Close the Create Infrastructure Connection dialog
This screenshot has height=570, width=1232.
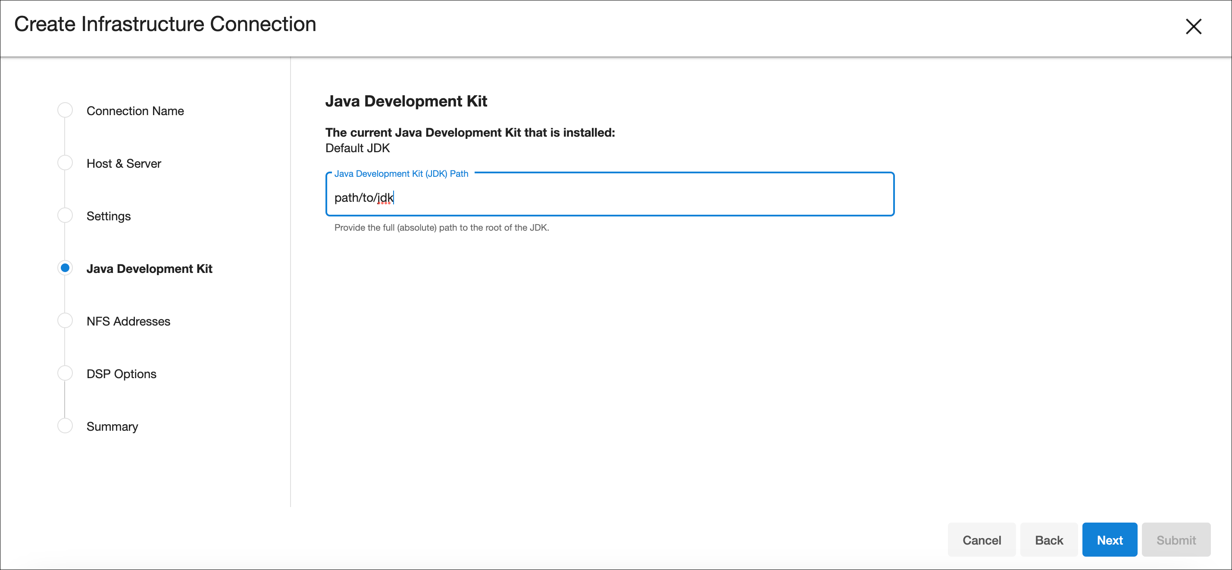point(1193,26)
